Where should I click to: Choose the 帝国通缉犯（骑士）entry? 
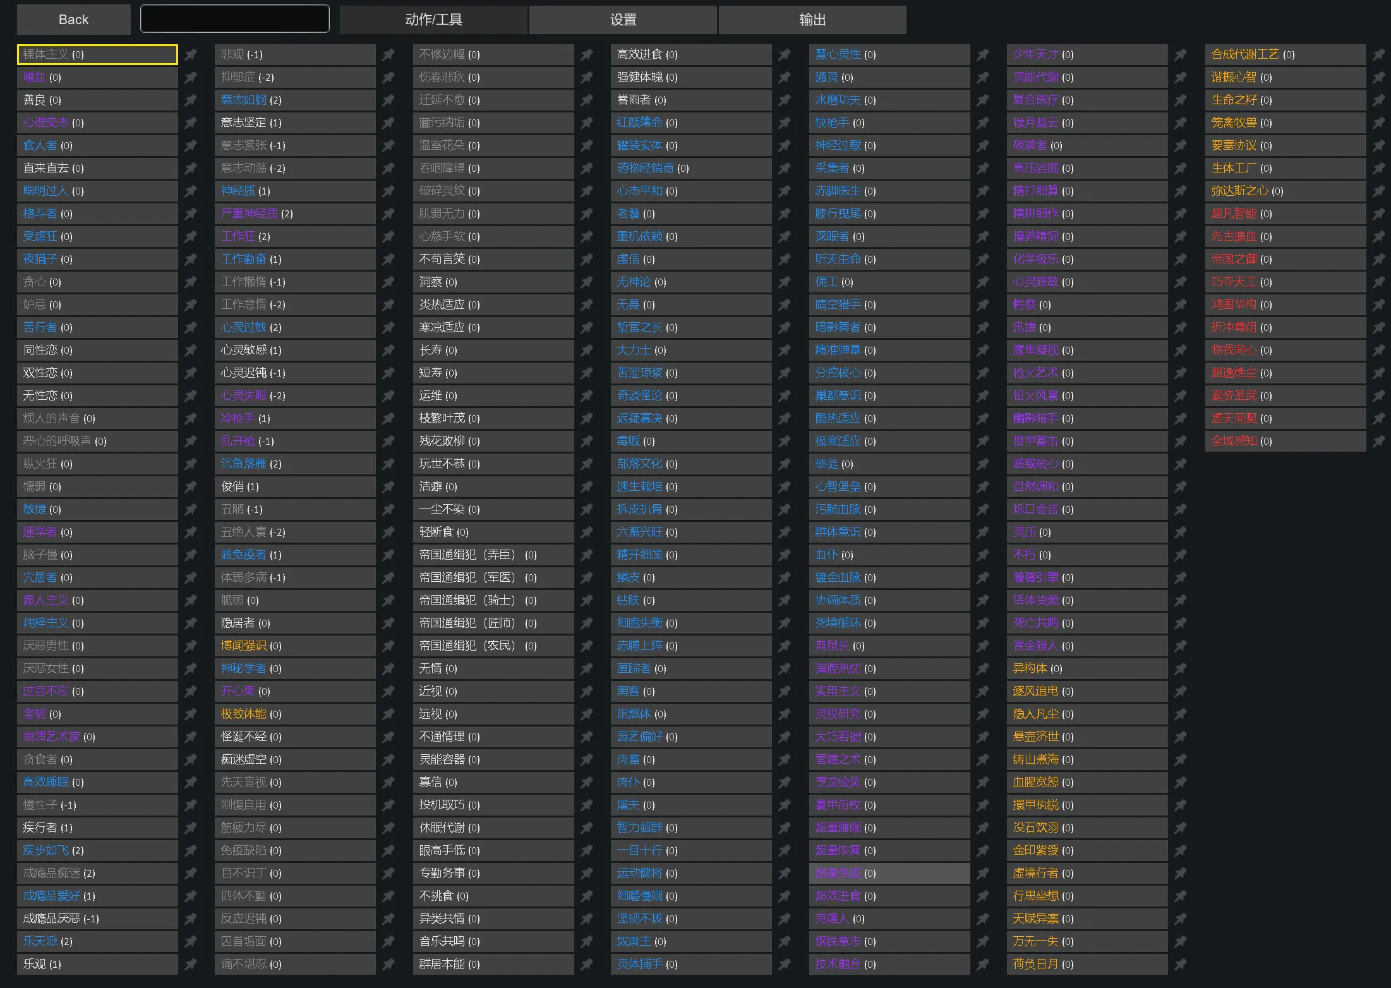click(493, 601)
